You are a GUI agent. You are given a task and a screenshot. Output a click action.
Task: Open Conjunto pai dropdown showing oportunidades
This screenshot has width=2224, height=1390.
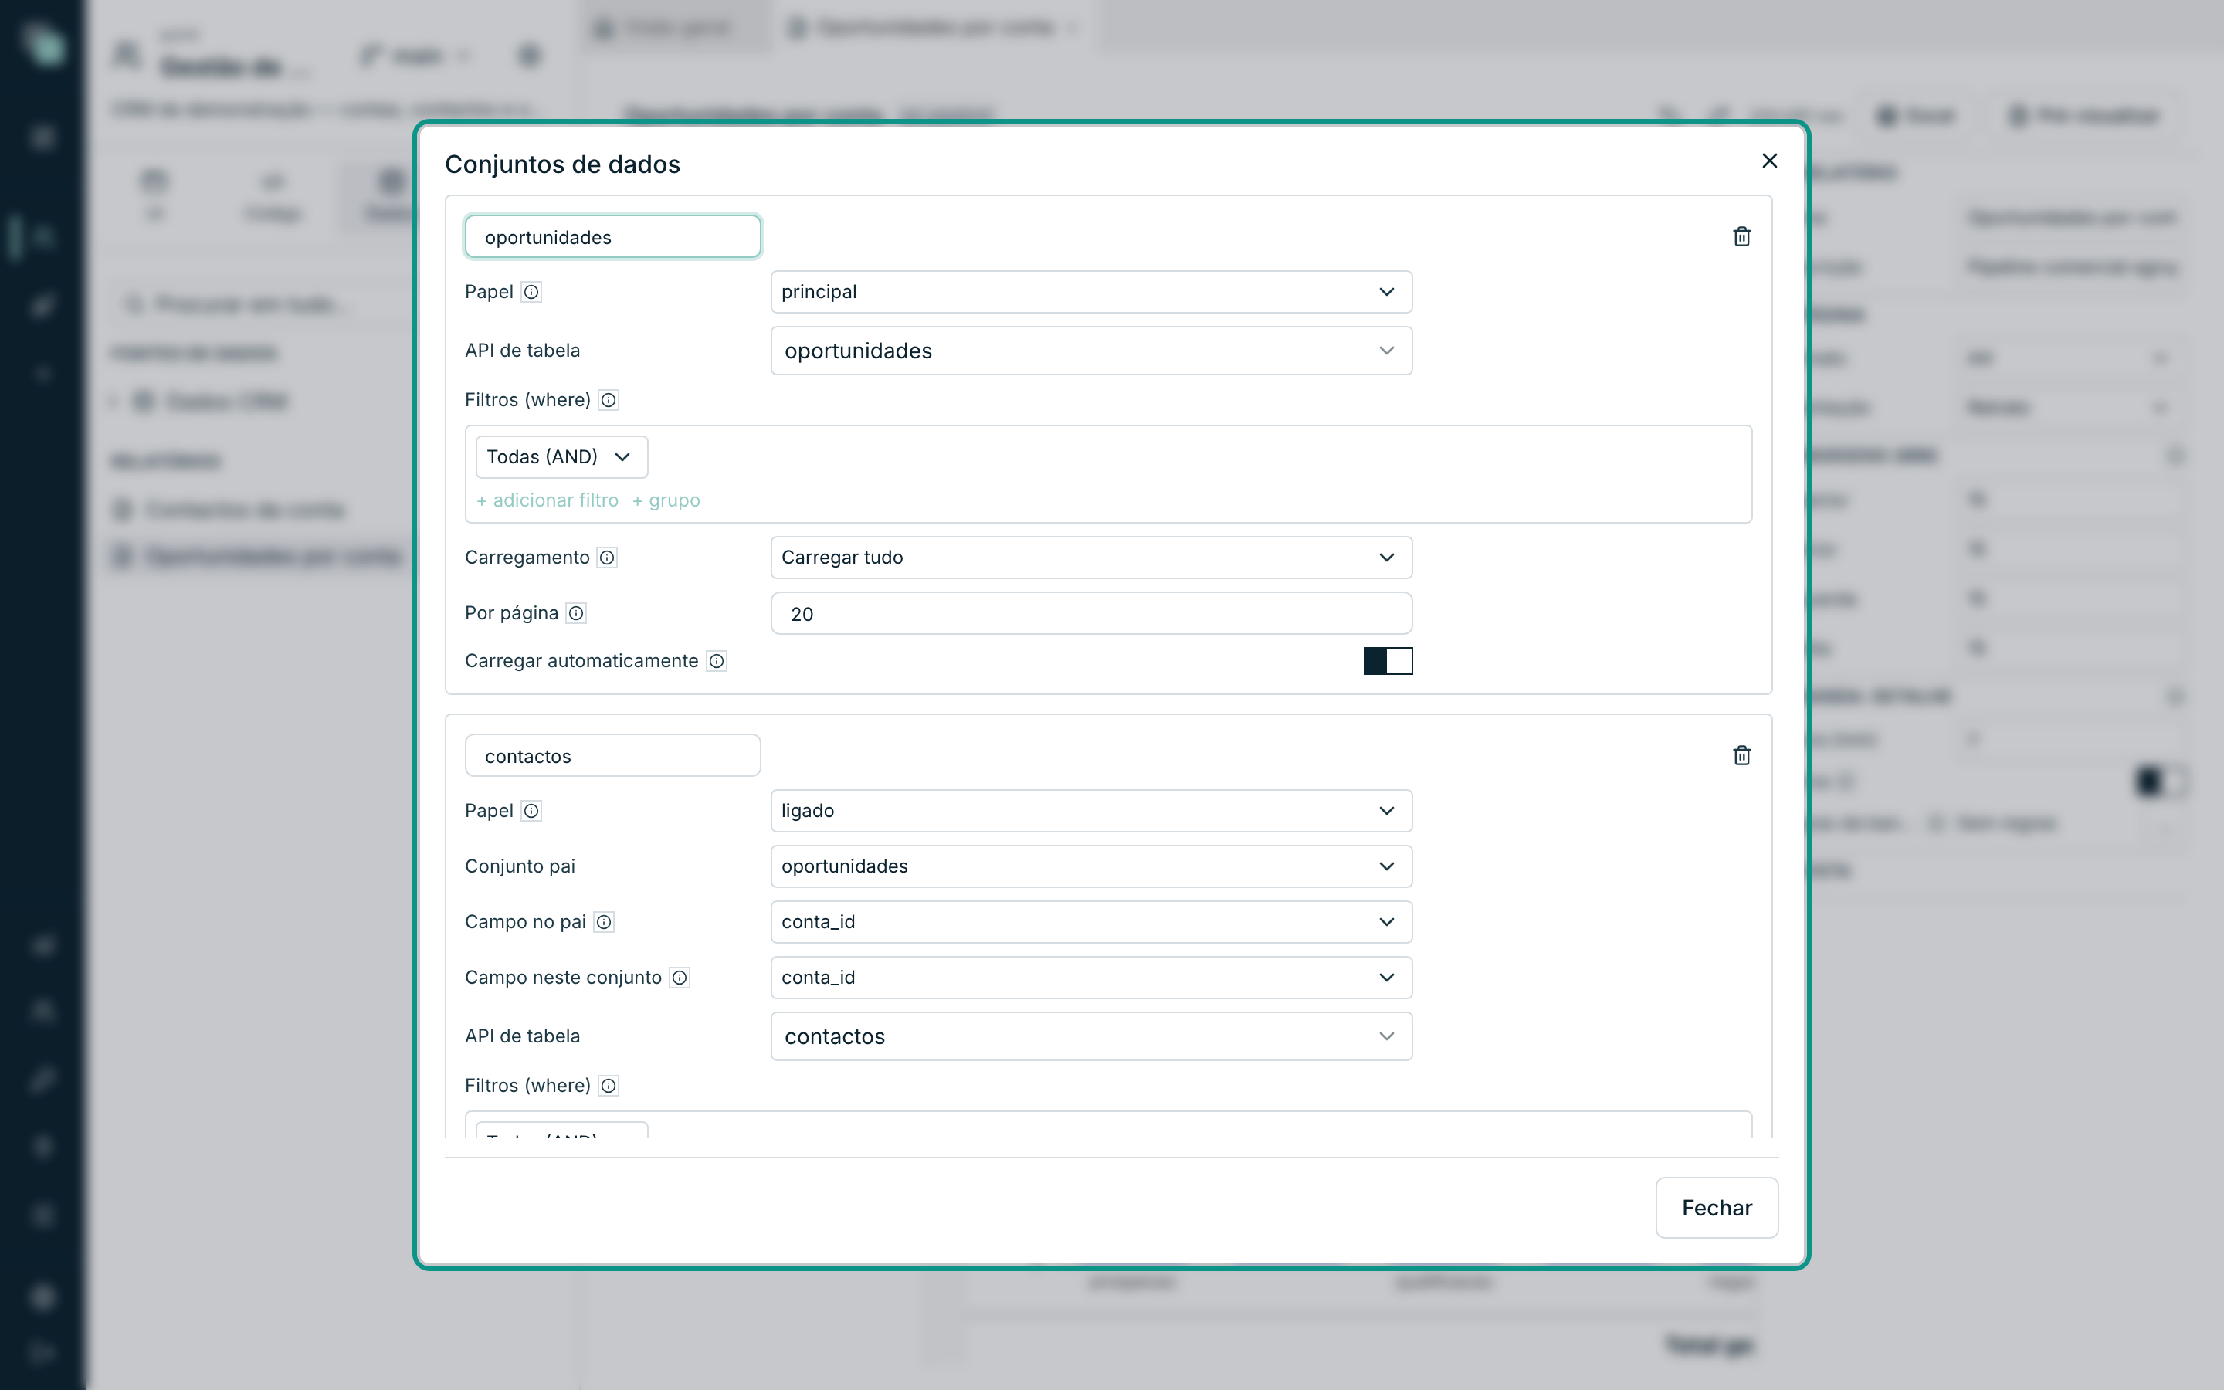tap(1091, 867)
